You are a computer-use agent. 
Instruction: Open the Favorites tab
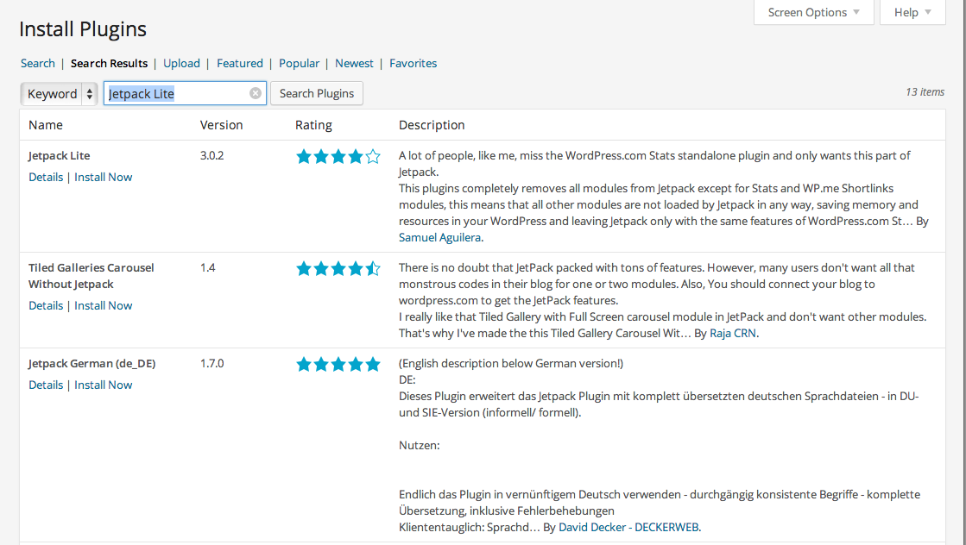[413, 63]
